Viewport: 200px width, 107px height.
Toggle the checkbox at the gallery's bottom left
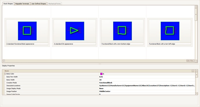[x=4, y=61]
